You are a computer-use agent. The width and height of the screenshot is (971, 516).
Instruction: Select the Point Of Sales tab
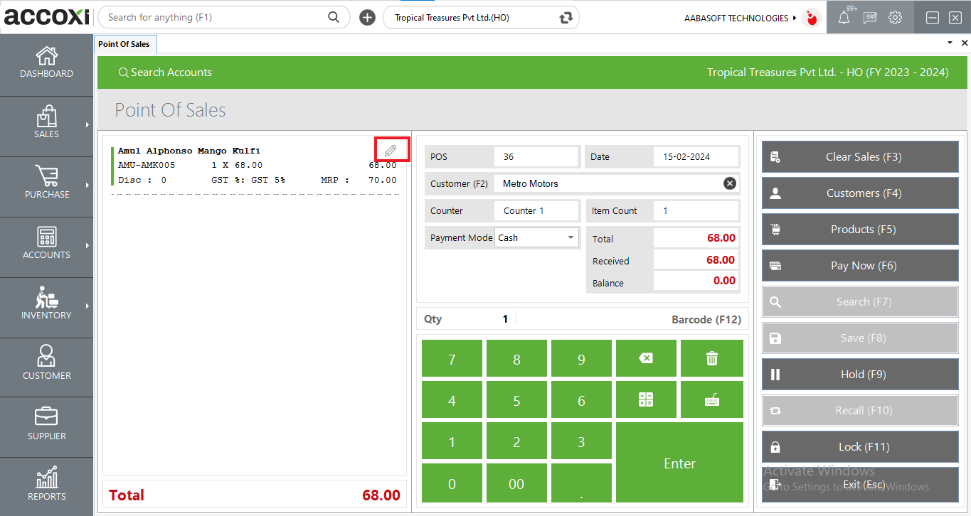click(124, 44)
